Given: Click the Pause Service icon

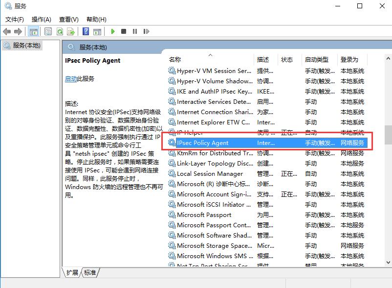Looking at the screenshot, I should (x=135, y=31).
